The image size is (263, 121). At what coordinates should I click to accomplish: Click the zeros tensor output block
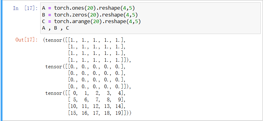88,76
